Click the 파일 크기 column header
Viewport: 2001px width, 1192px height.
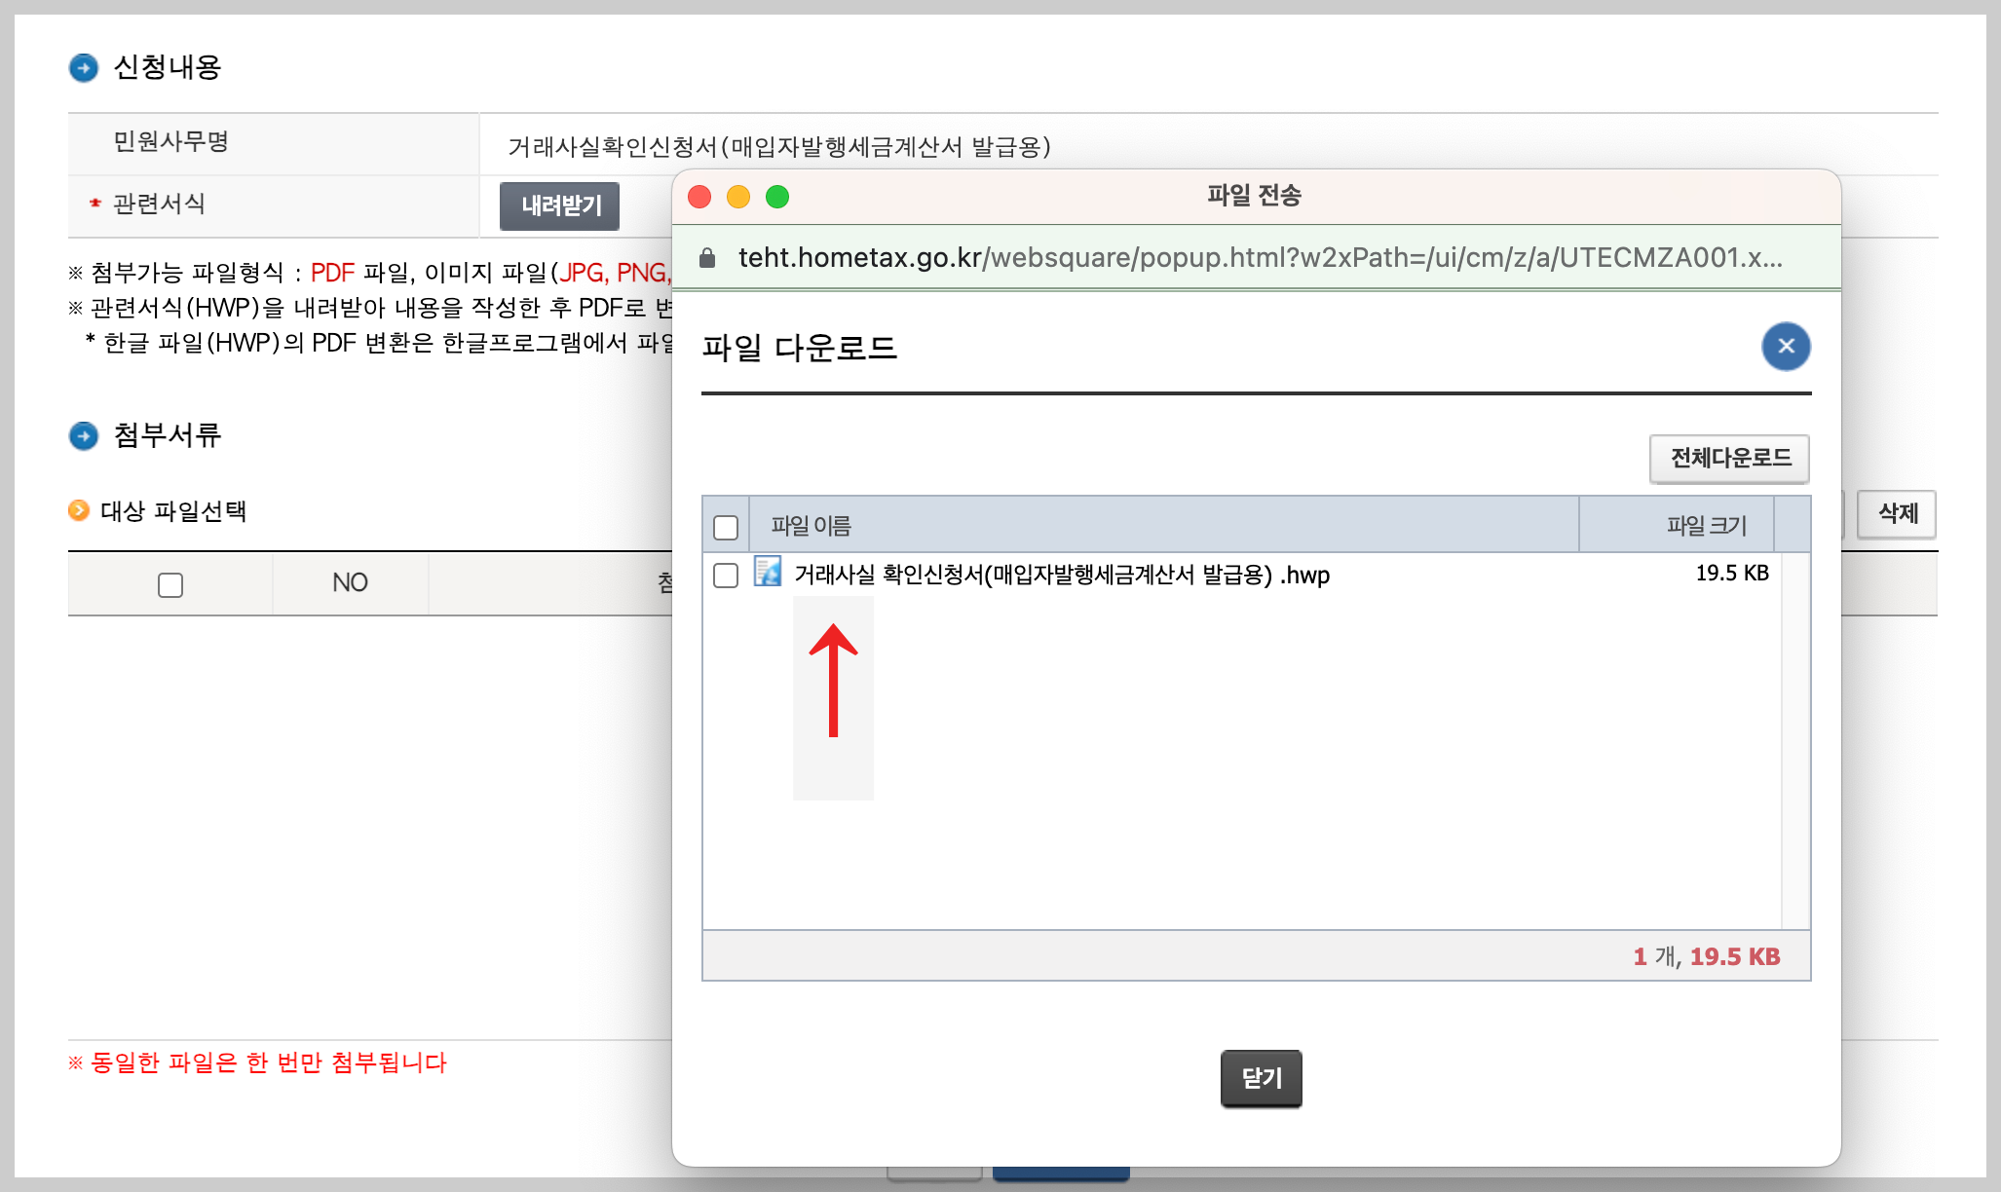point(1706,526)
